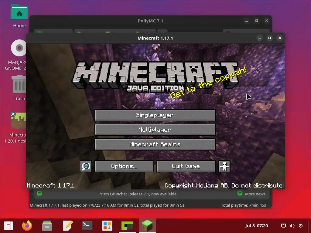Image resolution: width=311 pixels, height=233 pixels.
Task: Switch to PollyMC in the taskbar
Action: click(127, 226)
